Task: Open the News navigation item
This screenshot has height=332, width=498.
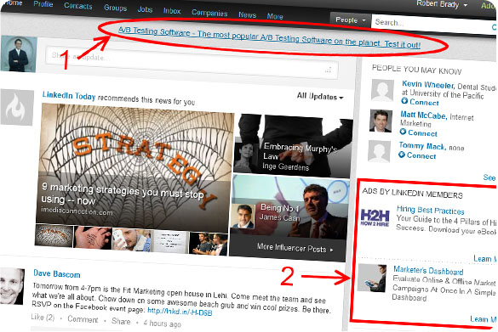Action: pyautogui.click(x=247, y=15)
